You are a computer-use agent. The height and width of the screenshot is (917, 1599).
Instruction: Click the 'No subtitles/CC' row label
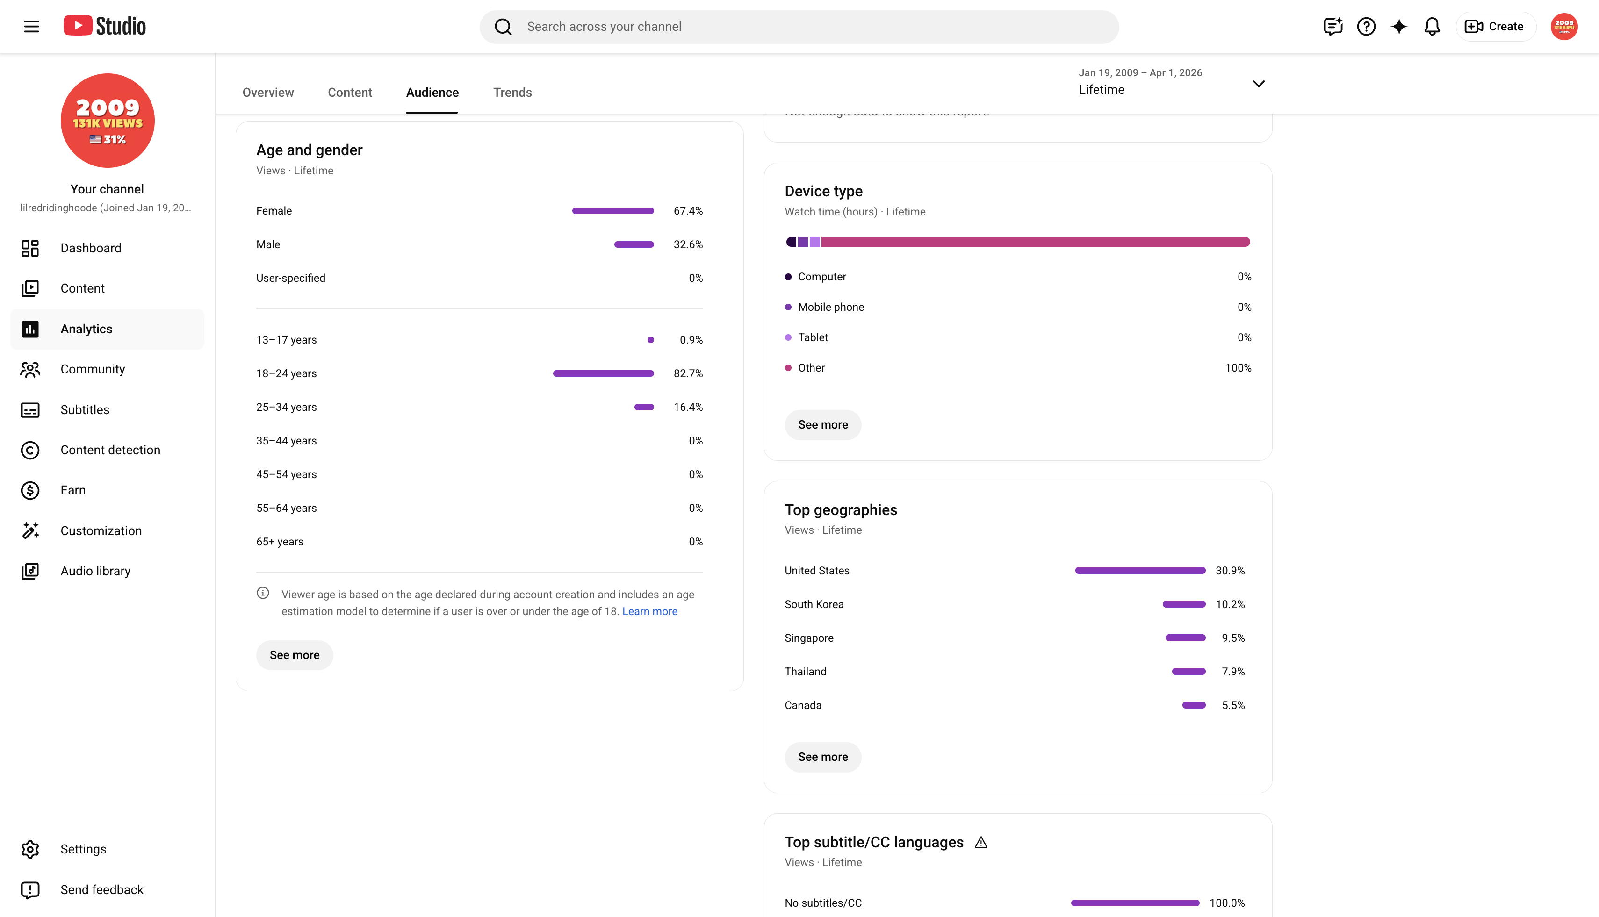coord(823,903)
